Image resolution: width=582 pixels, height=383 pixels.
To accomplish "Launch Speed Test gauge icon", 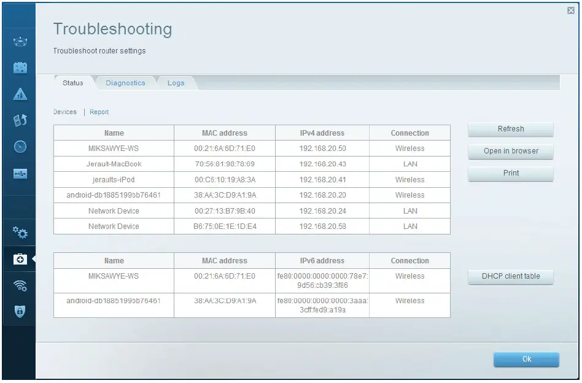I will 20,147.
